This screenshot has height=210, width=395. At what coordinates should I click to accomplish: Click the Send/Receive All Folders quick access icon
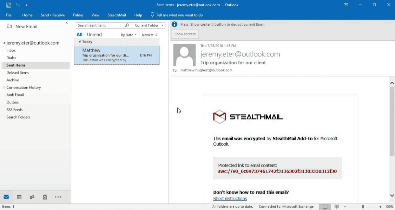9,5
